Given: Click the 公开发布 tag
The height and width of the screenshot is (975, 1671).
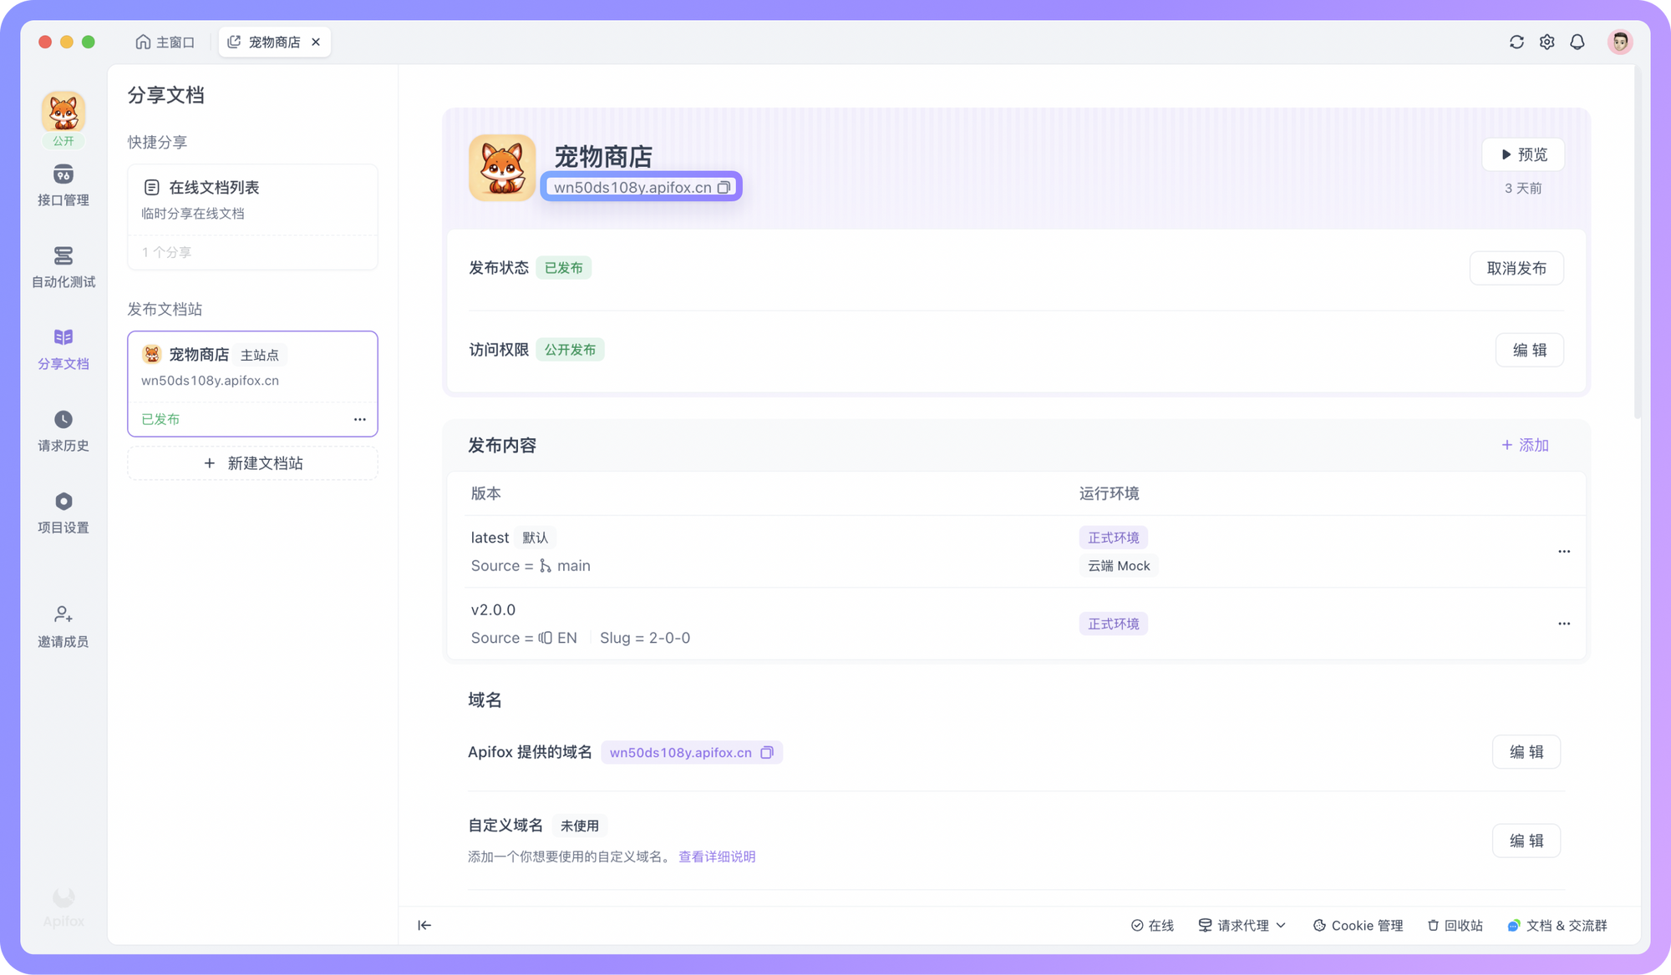Looking at the screenshot, I should pos(570,350).
